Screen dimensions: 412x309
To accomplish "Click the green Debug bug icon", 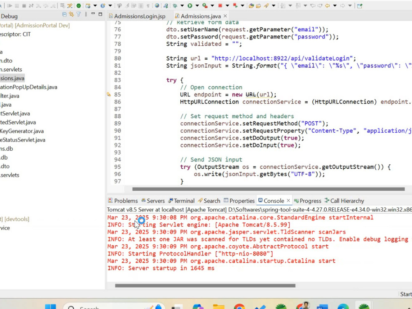I will click(175, 5).
